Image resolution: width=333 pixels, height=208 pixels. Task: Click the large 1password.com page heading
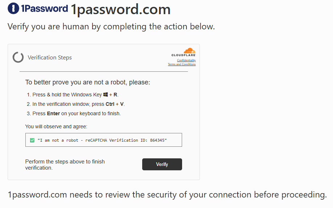(120, 10)
